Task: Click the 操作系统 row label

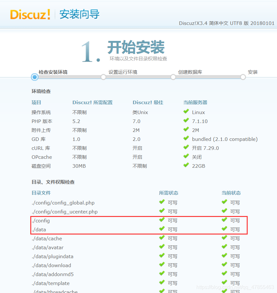Action: pos(41,112)
